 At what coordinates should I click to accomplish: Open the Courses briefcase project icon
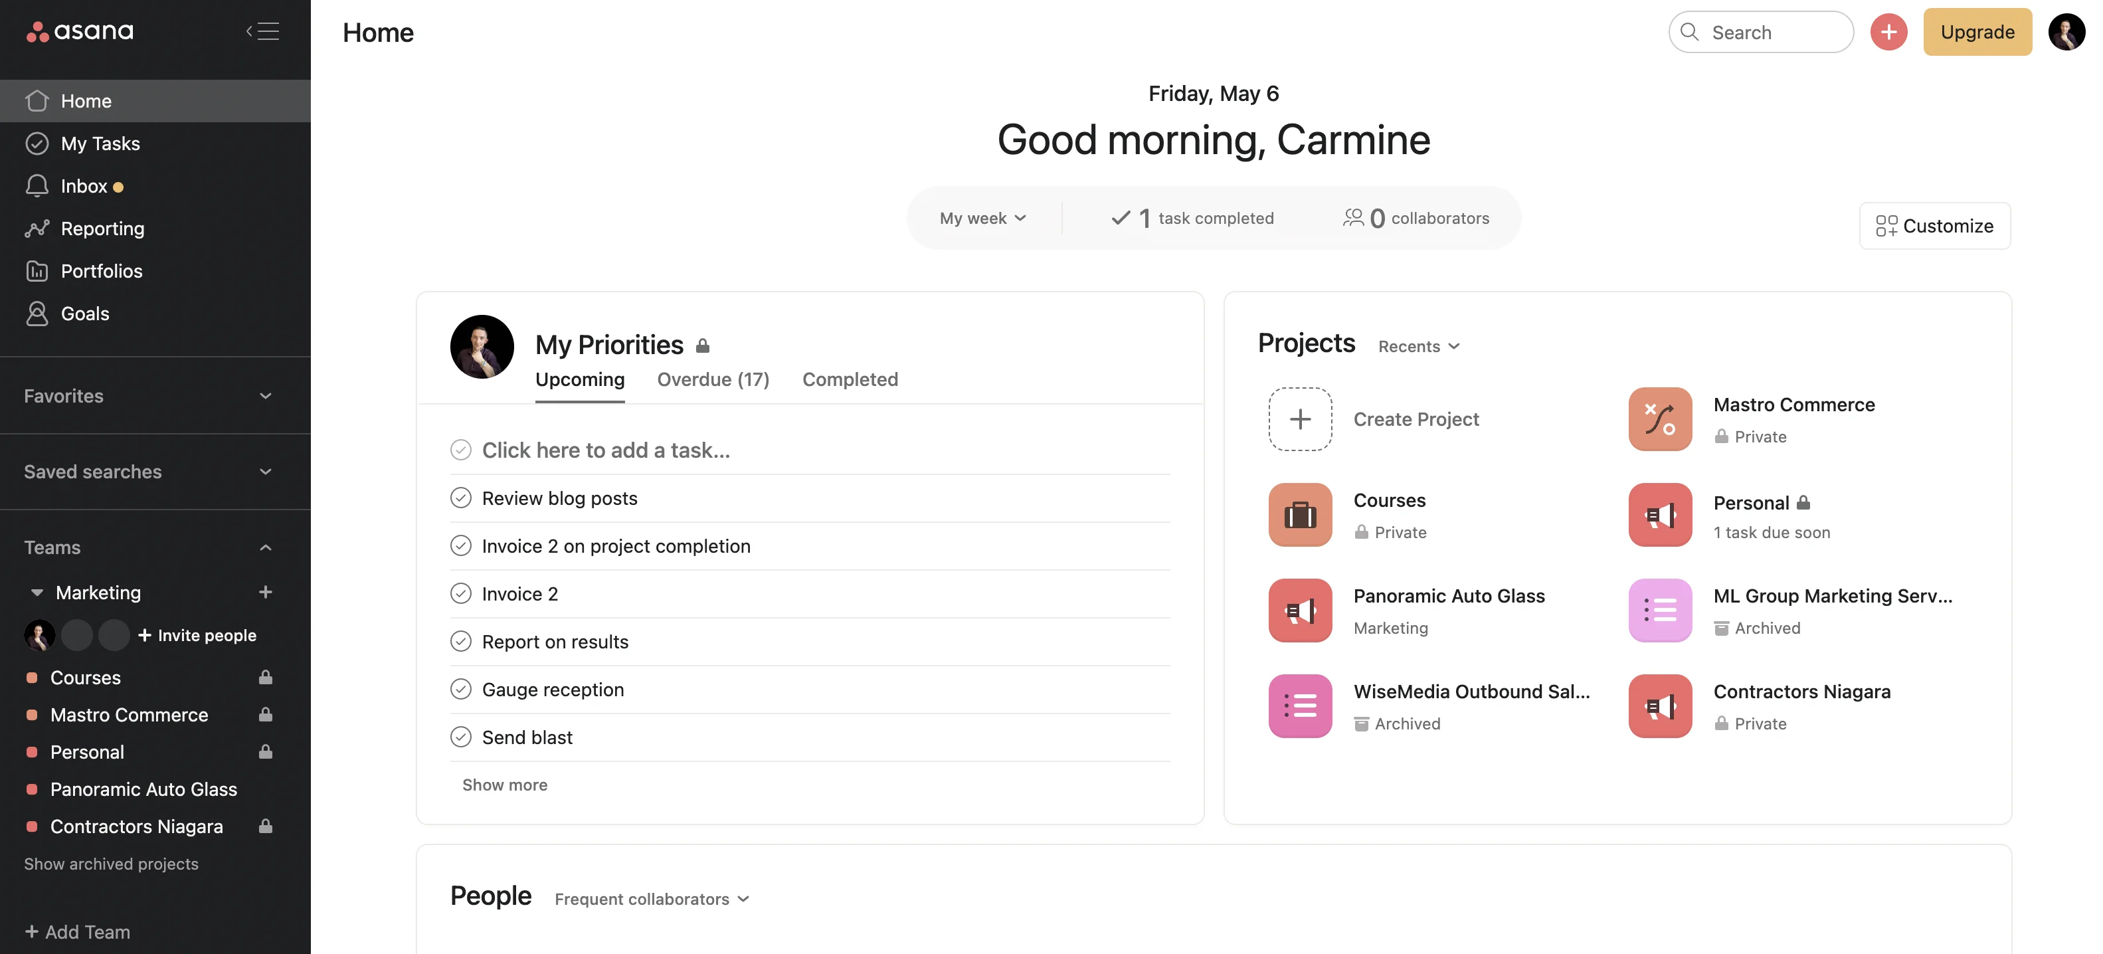coord(1300,515)
